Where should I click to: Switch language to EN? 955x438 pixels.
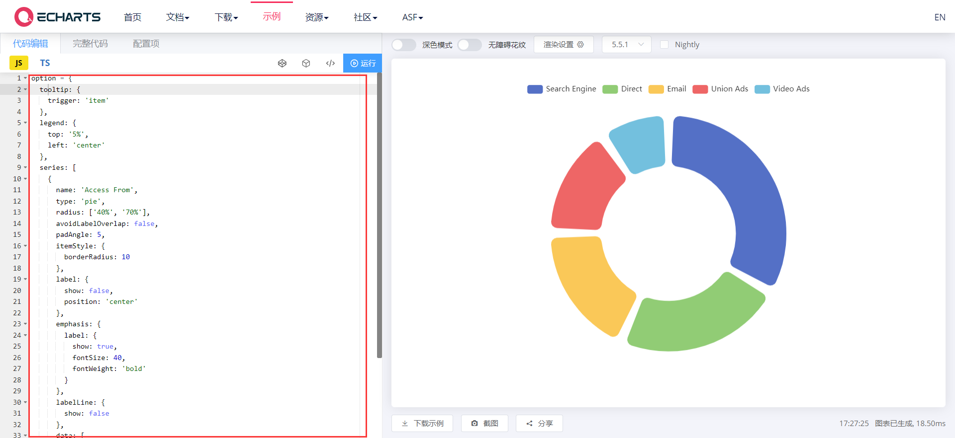(940, 17)
